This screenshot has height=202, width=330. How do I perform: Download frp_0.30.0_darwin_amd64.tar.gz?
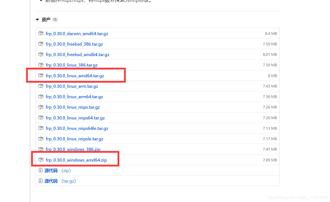(x=77, y=33)
